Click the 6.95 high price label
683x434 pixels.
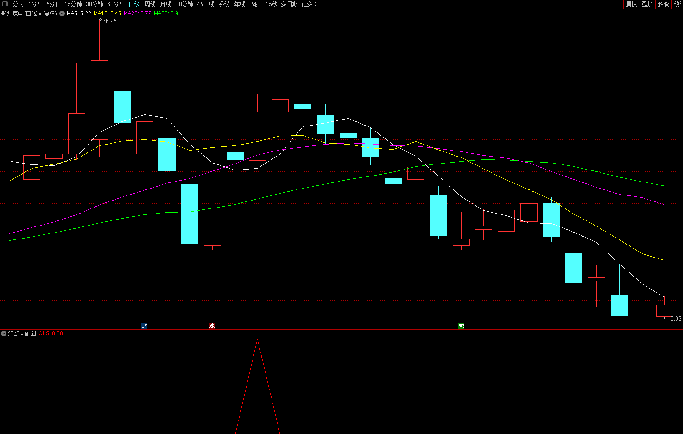pyautogui.click(x=111, y=21)
